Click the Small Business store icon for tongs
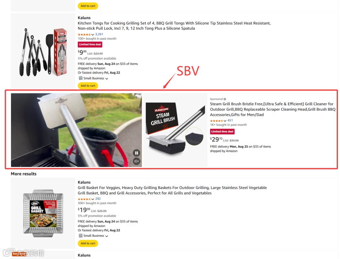340x259 pixels. click(81, 78)
